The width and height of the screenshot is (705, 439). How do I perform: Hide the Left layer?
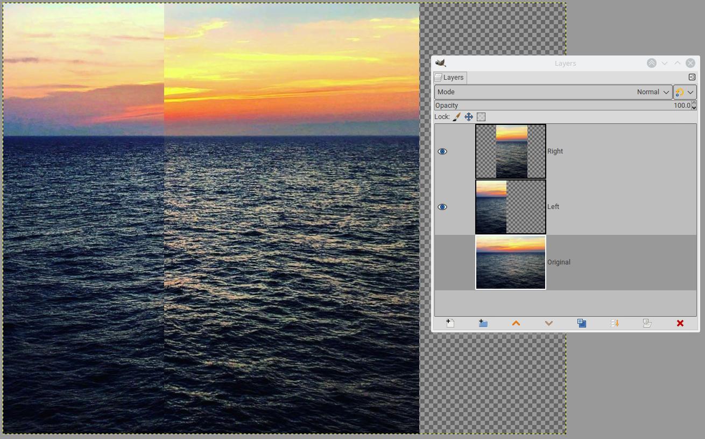(442, 207)
